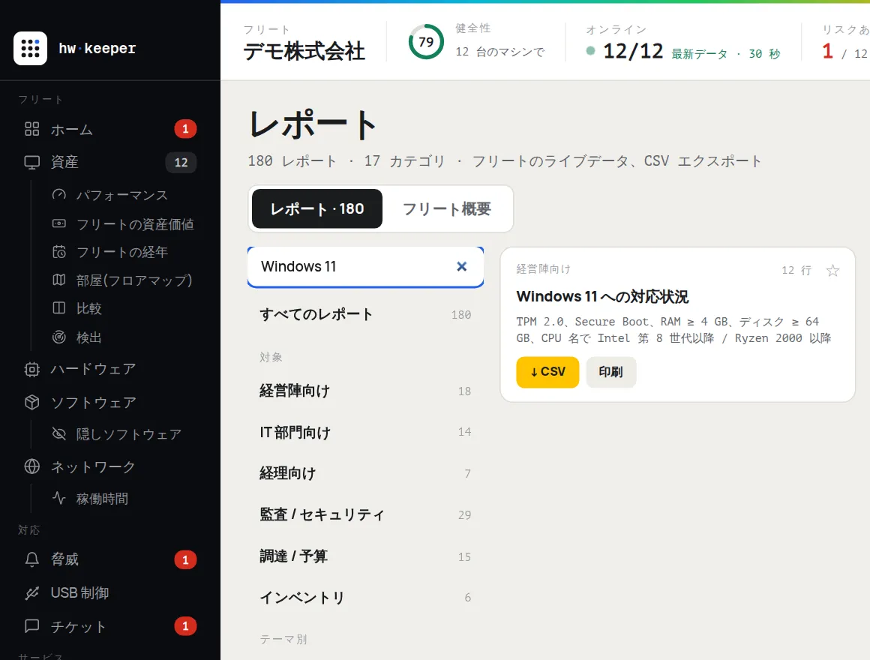
Task: Filter reports by インベントリ
Action: tap(366, 597)
